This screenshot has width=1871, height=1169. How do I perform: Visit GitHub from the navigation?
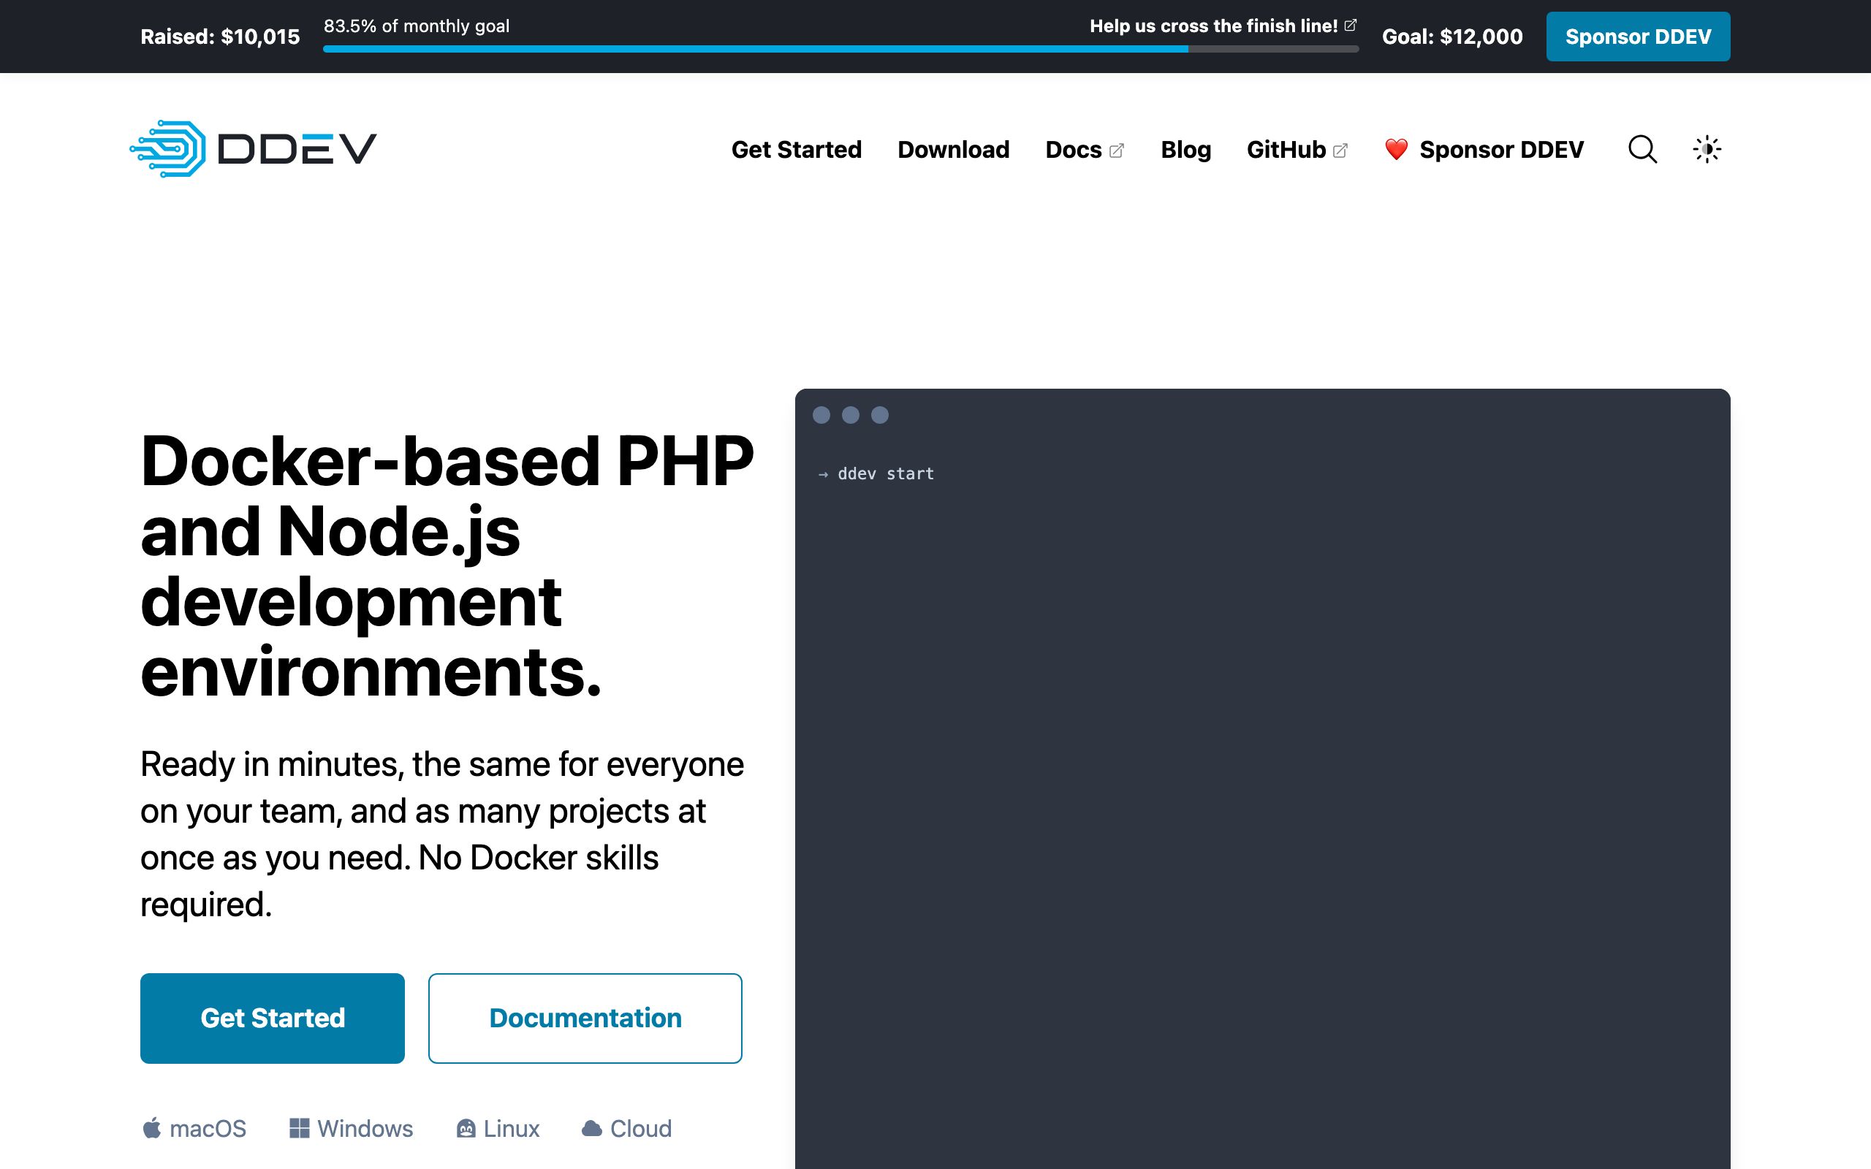pyautogui.click(x=1286, y=149)
